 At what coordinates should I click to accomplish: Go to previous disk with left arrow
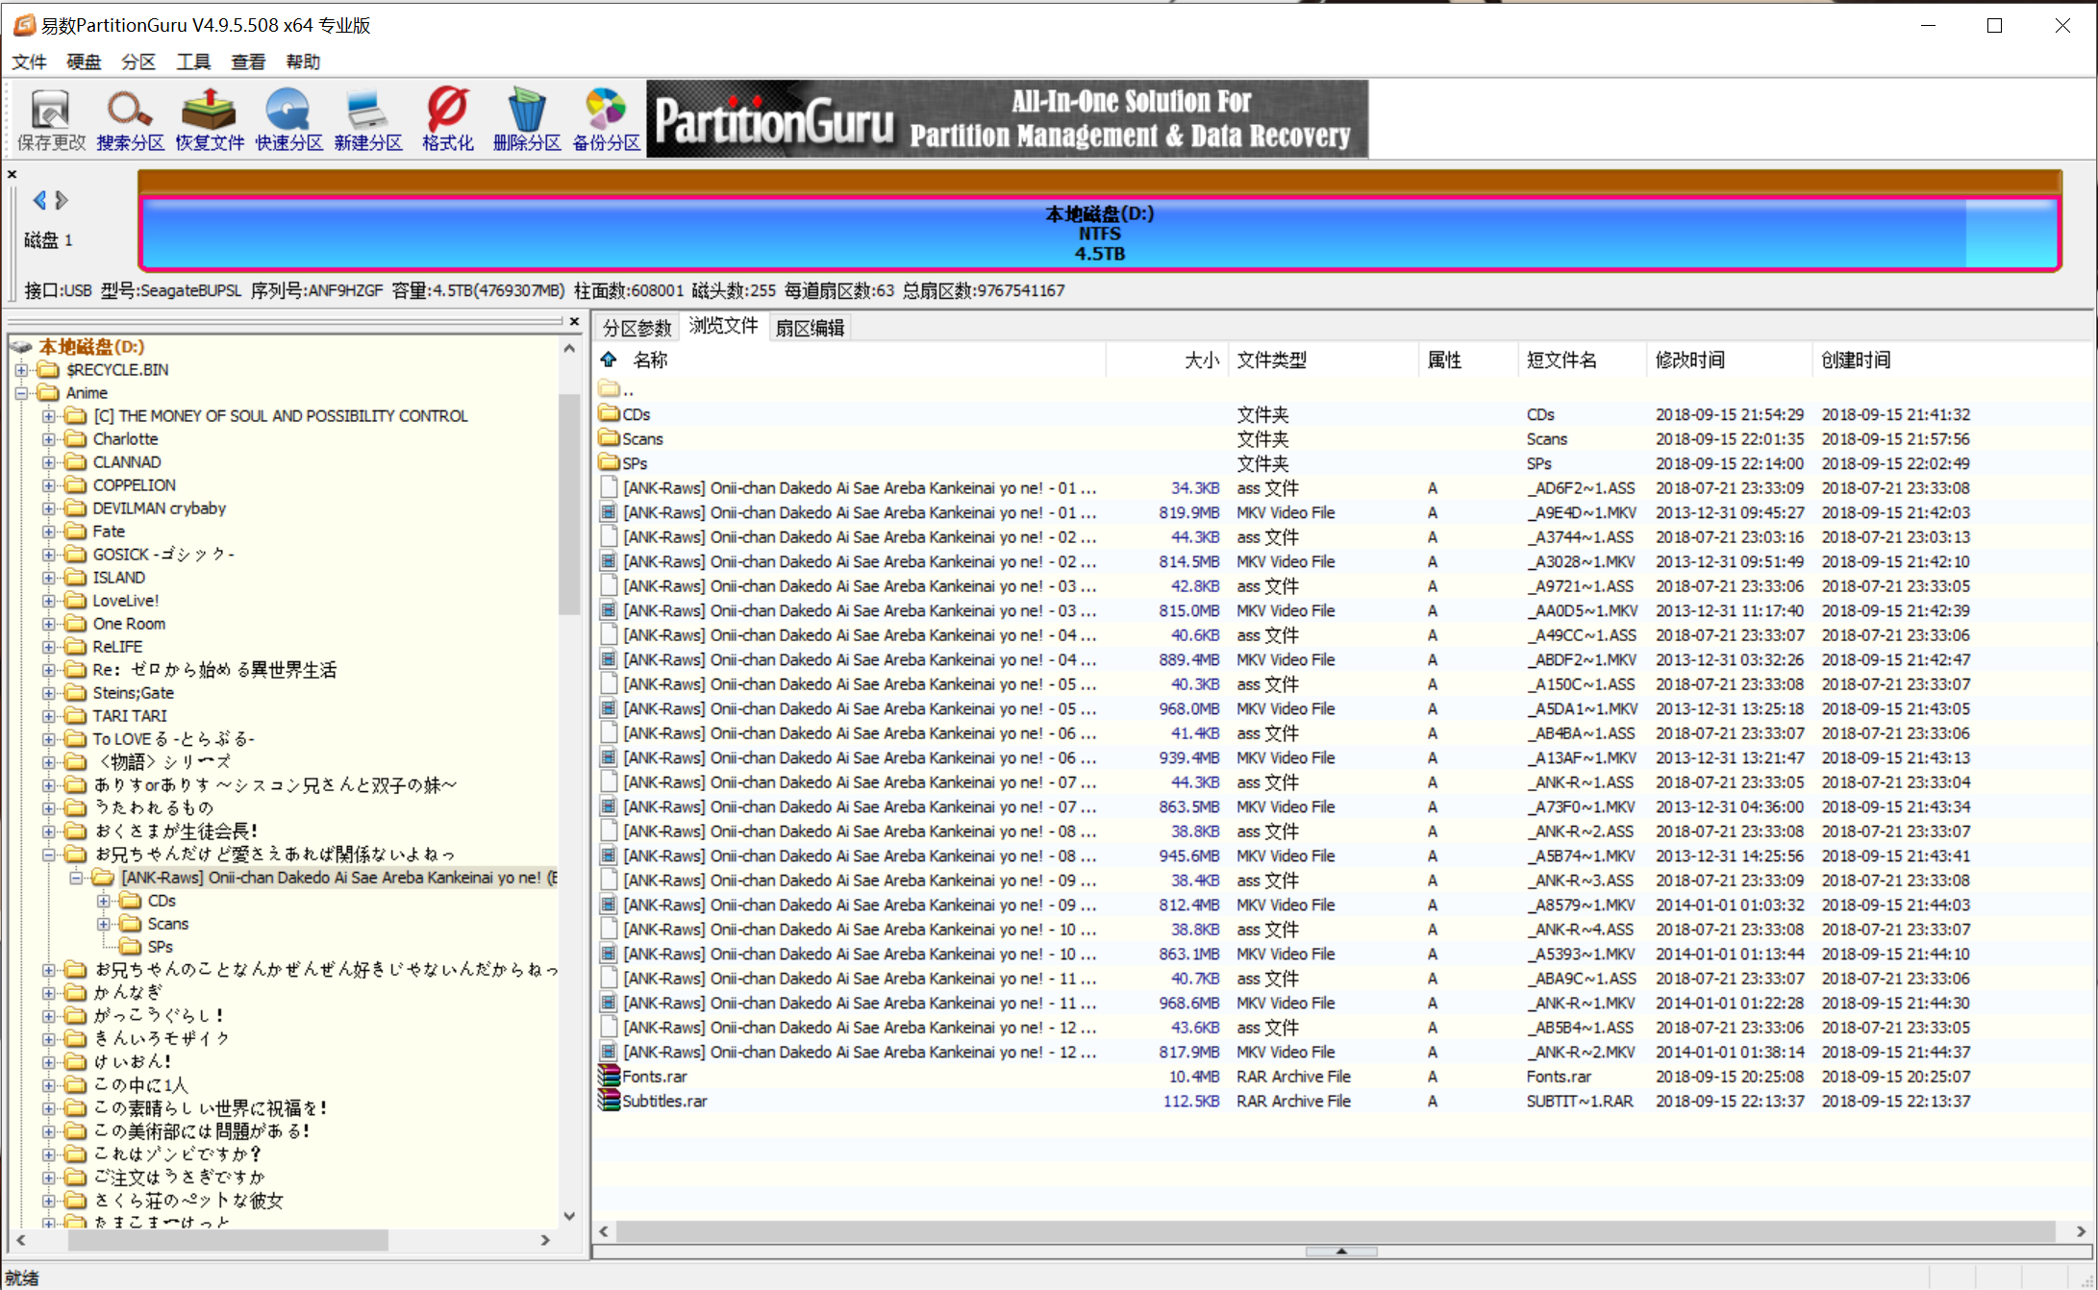tap(39, 200)
